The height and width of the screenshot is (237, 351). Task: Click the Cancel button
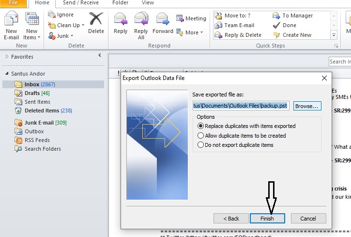click(x=308, y=219)
